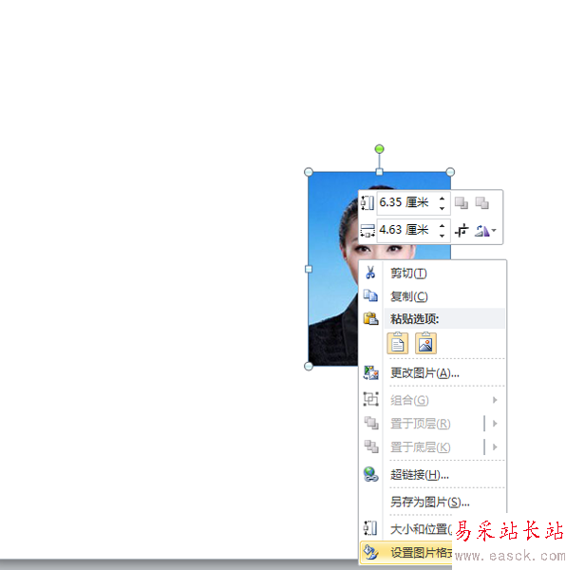This screenshot has width=566, height=570.
Task: Click the left-middle resize handle of photo
Action: click(x=309, y=269)
